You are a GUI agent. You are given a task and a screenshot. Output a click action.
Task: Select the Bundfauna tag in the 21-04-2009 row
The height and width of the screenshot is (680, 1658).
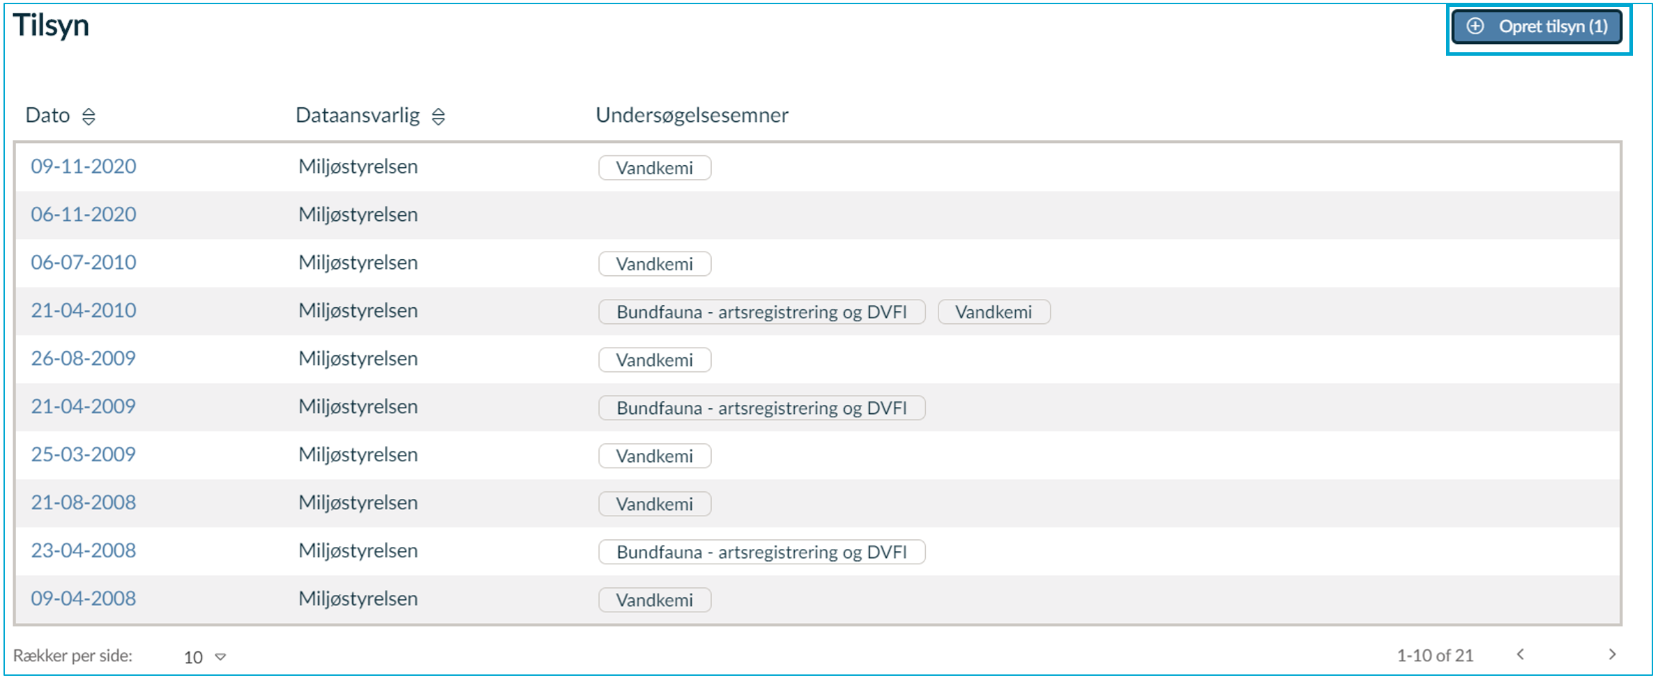762,408
